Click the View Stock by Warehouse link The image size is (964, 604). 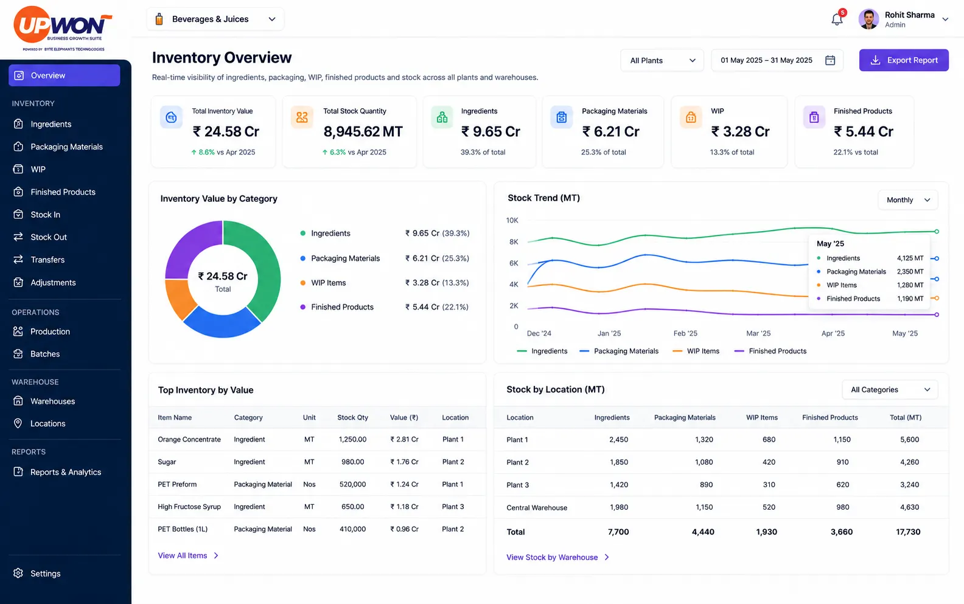[558, 557]
